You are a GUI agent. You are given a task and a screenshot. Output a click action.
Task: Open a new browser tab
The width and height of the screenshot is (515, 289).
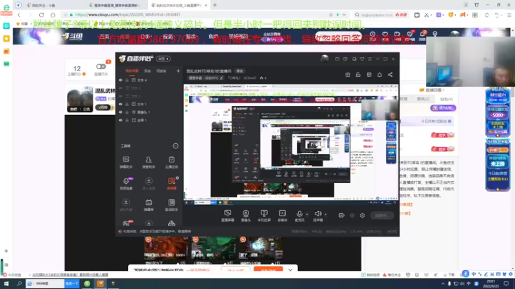pos(215,5)
